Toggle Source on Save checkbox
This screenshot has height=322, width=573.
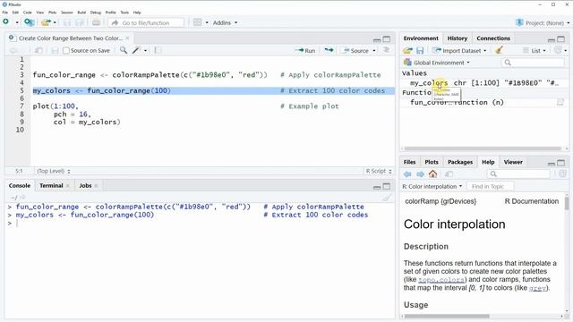point(66,50)
